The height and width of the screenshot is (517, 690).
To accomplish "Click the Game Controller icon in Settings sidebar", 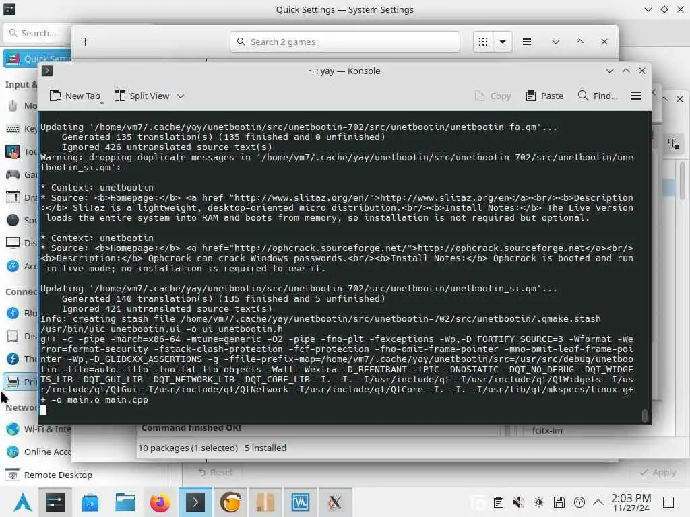I will 13,174.
